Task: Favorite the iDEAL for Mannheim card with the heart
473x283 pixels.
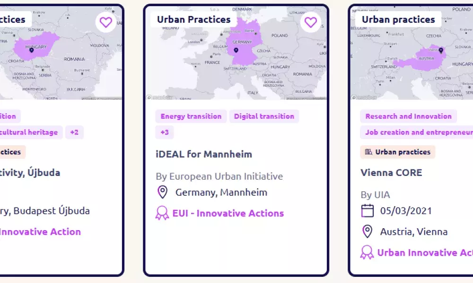Action: 310,22
